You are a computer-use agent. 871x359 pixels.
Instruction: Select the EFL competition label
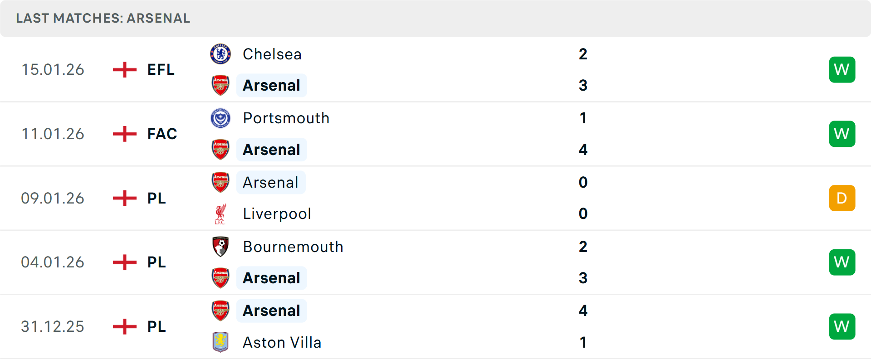click(161, 70)
